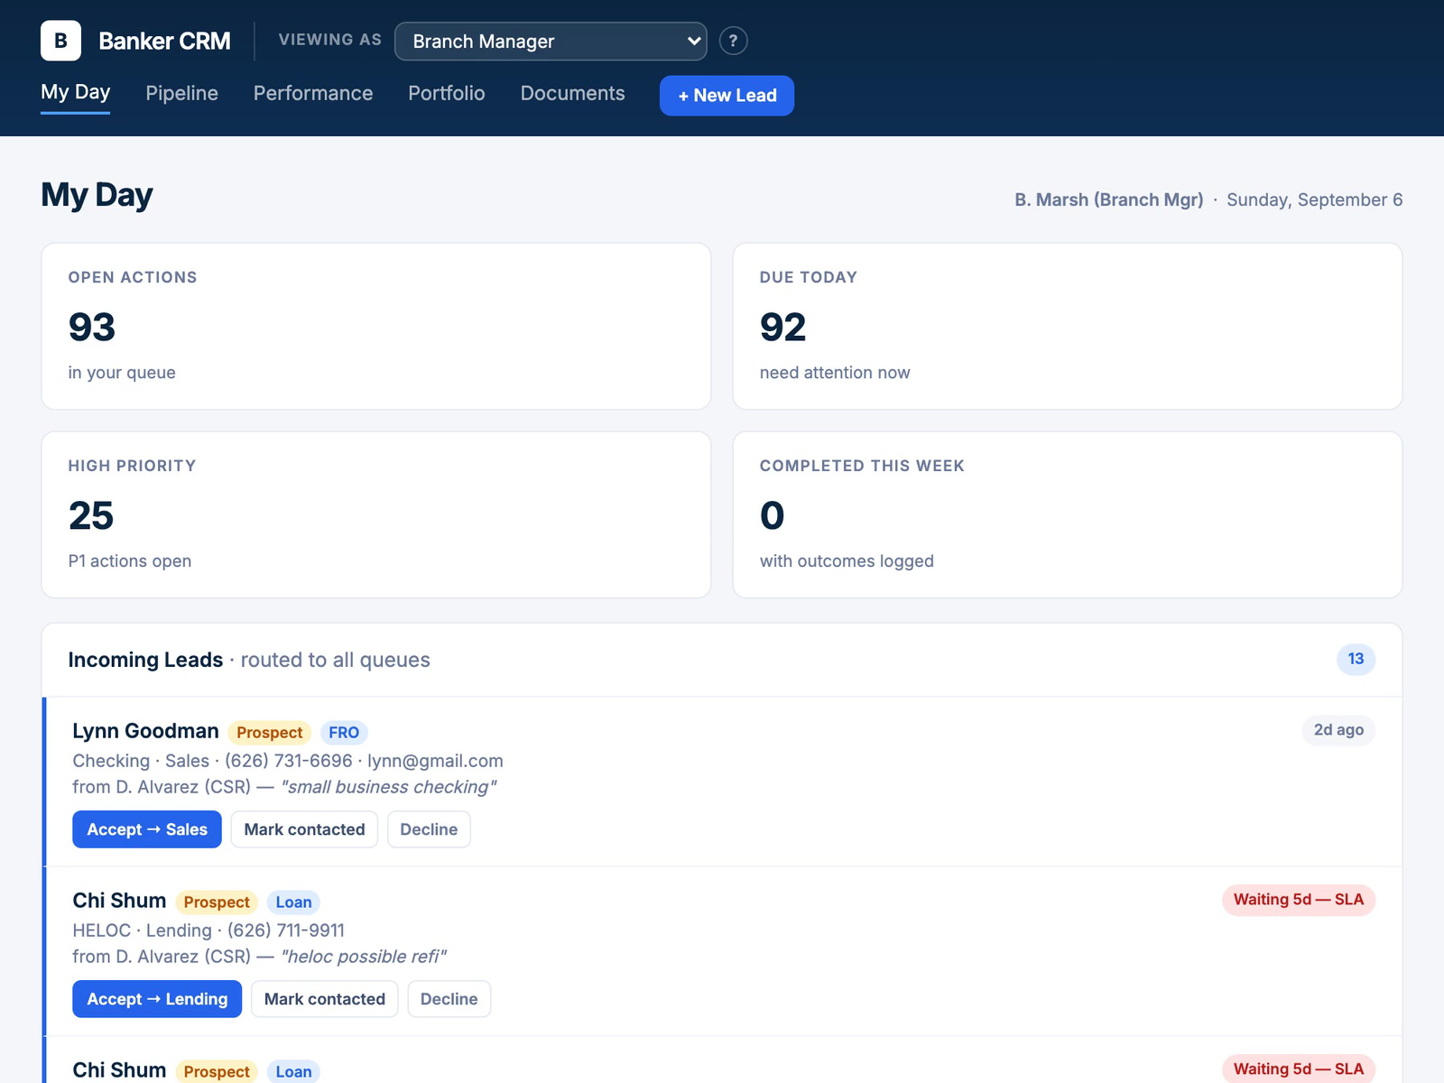1444x1083 pixels.
Task: Click the HELOC · Lending phone line
Action: [208, 930]
